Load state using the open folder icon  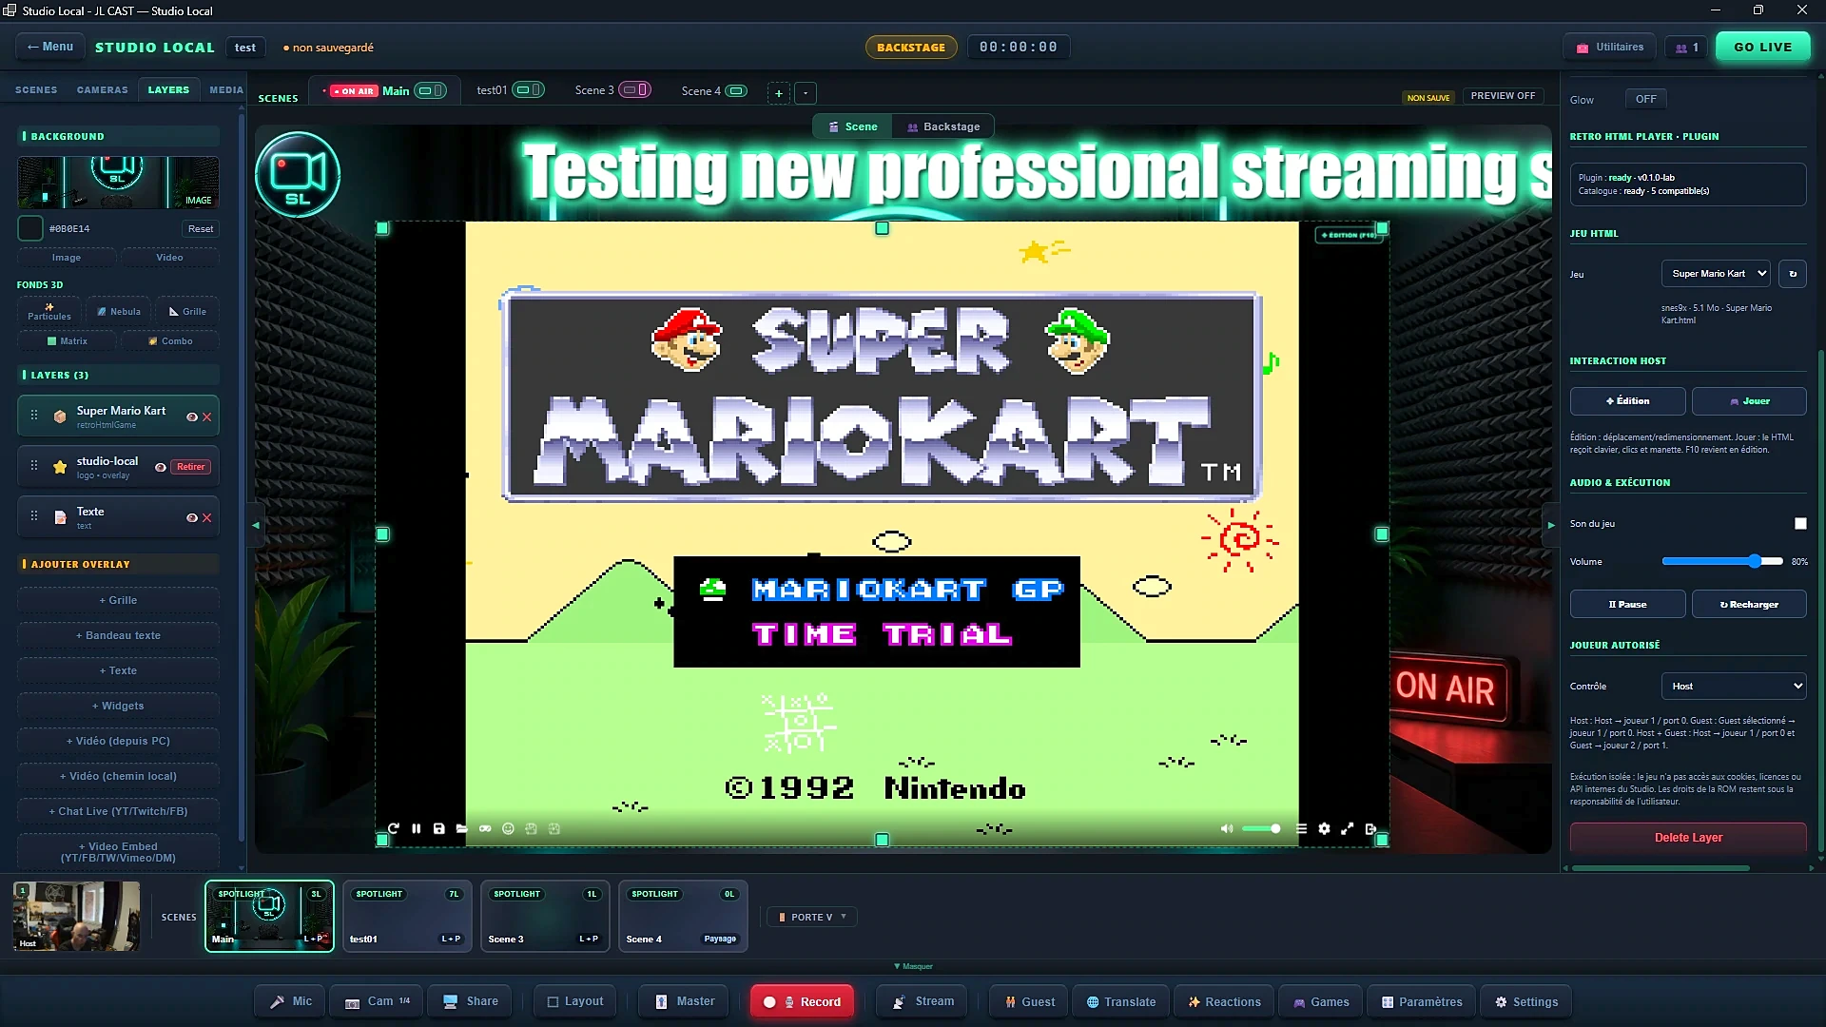click(461, 828)
